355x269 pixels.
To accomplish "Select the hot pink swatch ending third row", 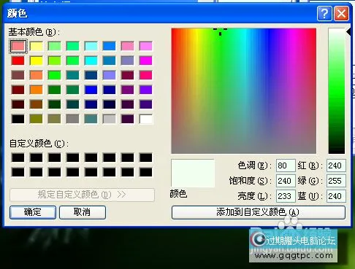I will [x=146, y=75].
